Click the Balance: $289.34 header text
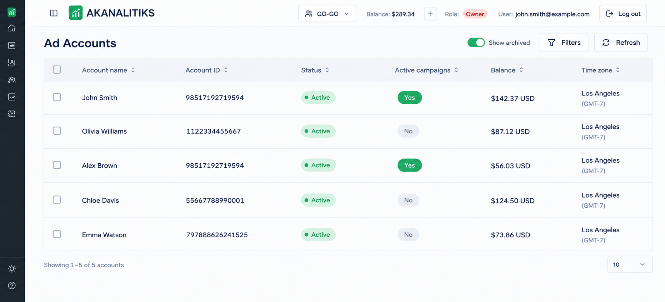The width and height of the screenshot is (665, 302). 390,14
